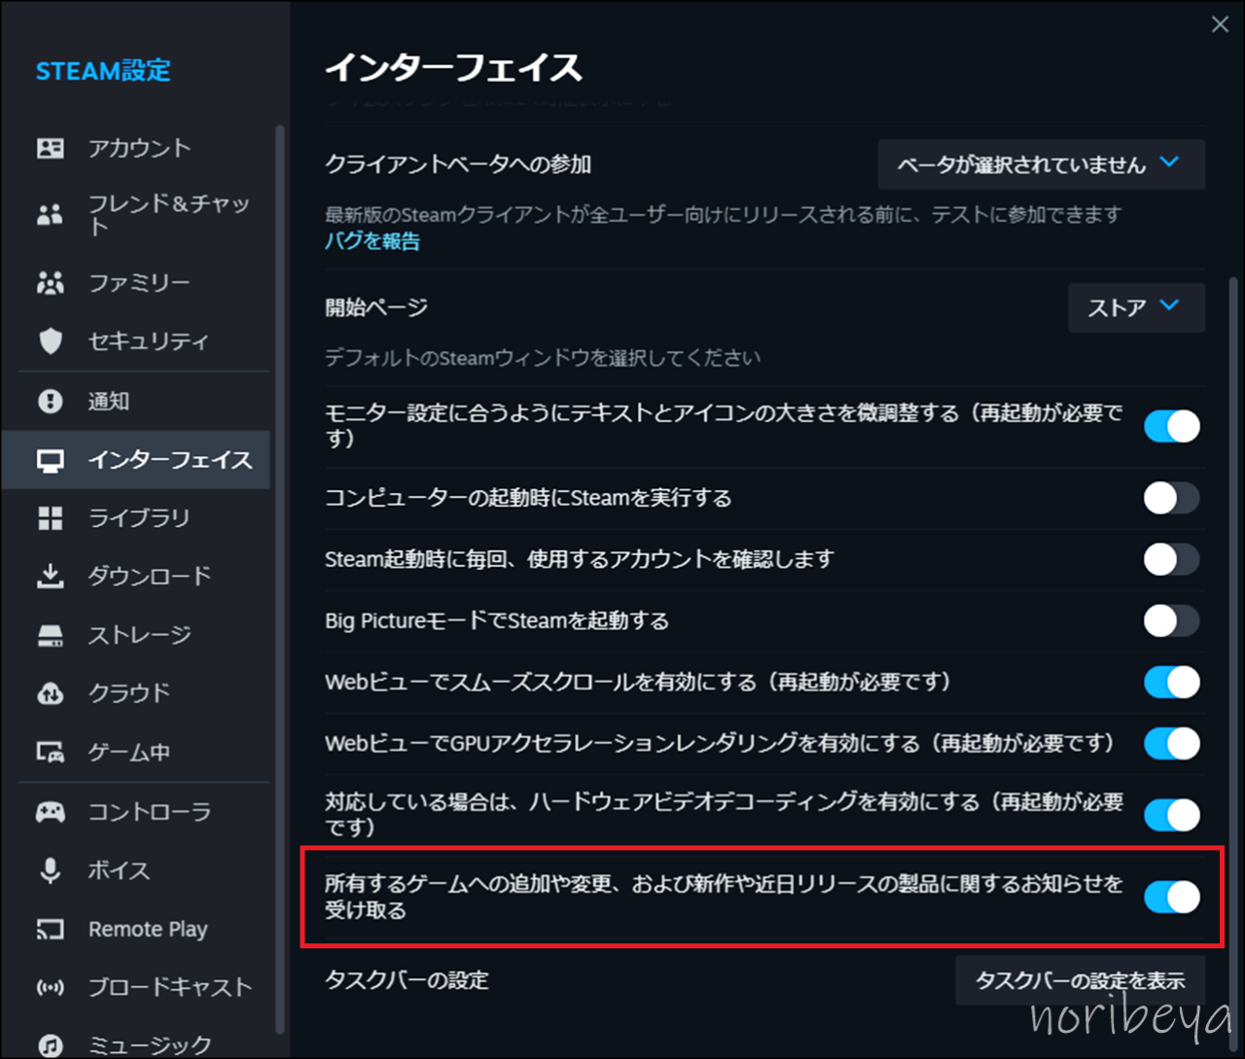Click the インターフェイス monitor icon
This screenshot has width=1245, height=1059.
[50, 460]
